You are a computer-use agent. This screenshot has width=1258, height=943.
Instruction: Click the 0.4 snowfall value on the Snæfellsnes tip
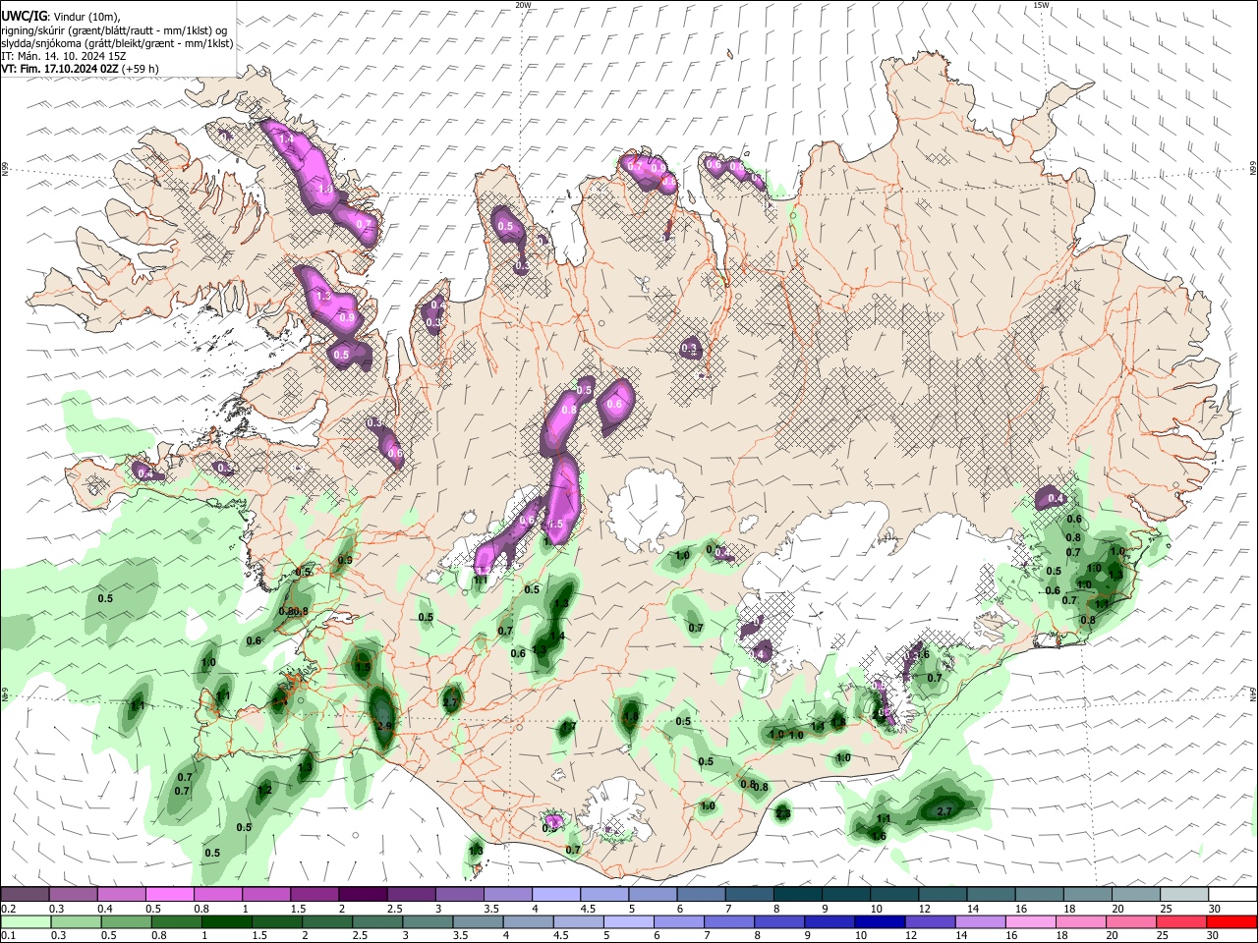point(145,473)
